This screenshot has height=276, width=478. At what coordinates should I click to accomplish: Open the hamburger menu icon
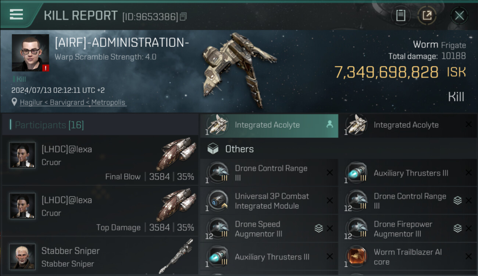16,14
